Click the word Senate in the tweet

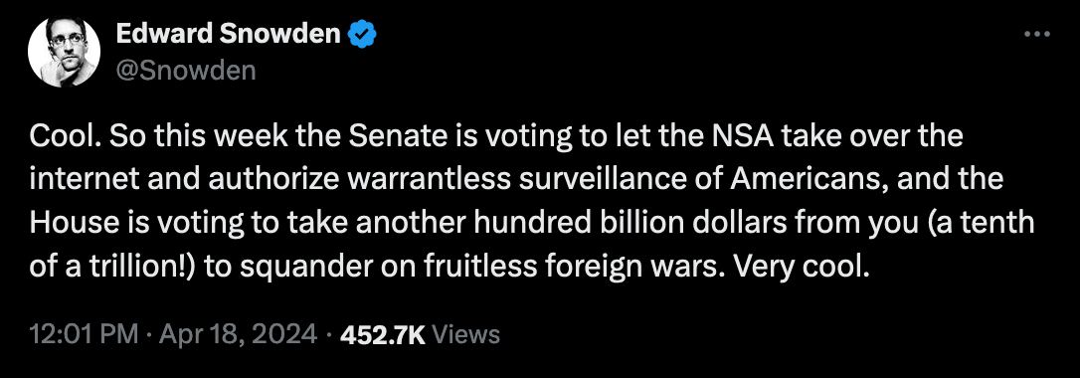390,137
